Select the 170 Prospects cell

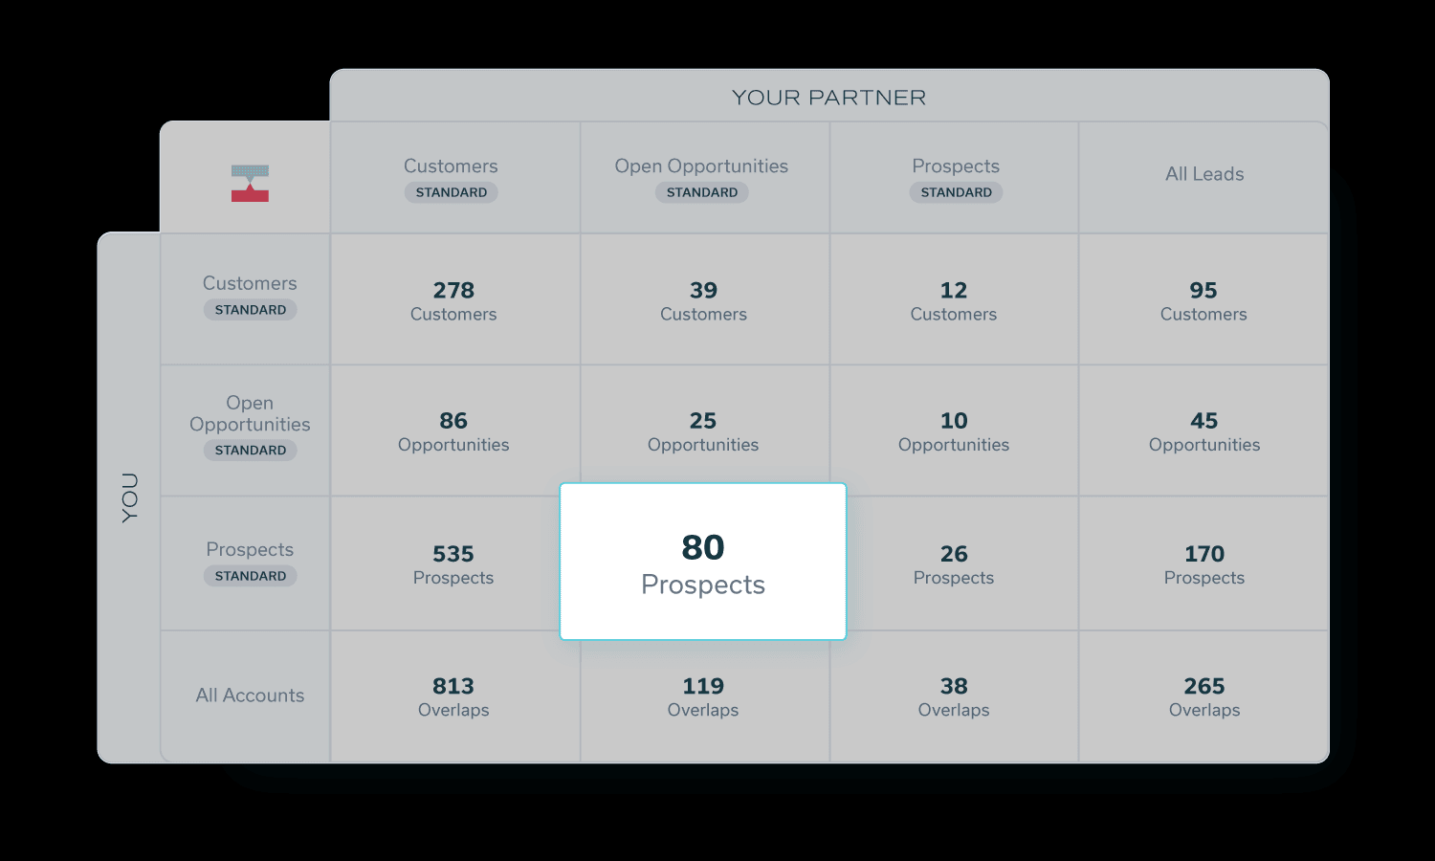pyautogui.click(x=1203, y=564)
